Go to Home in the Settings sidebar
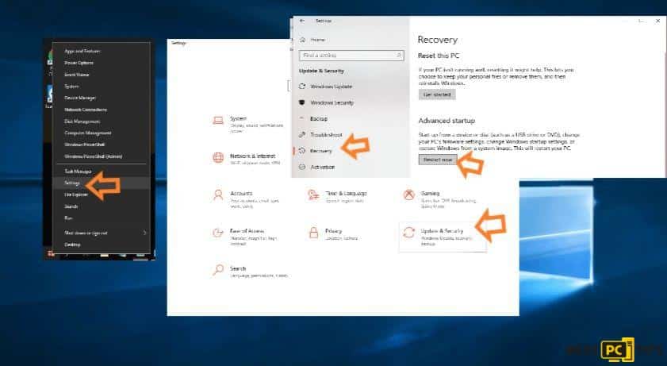The height and width of the screenshot is (366, 667). pyautogui.click(x=318, y=40)
